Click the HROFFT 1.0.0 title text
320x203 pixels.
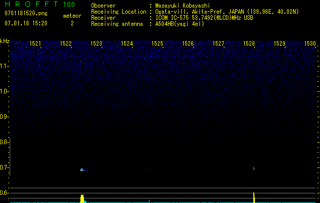[40, 4]
